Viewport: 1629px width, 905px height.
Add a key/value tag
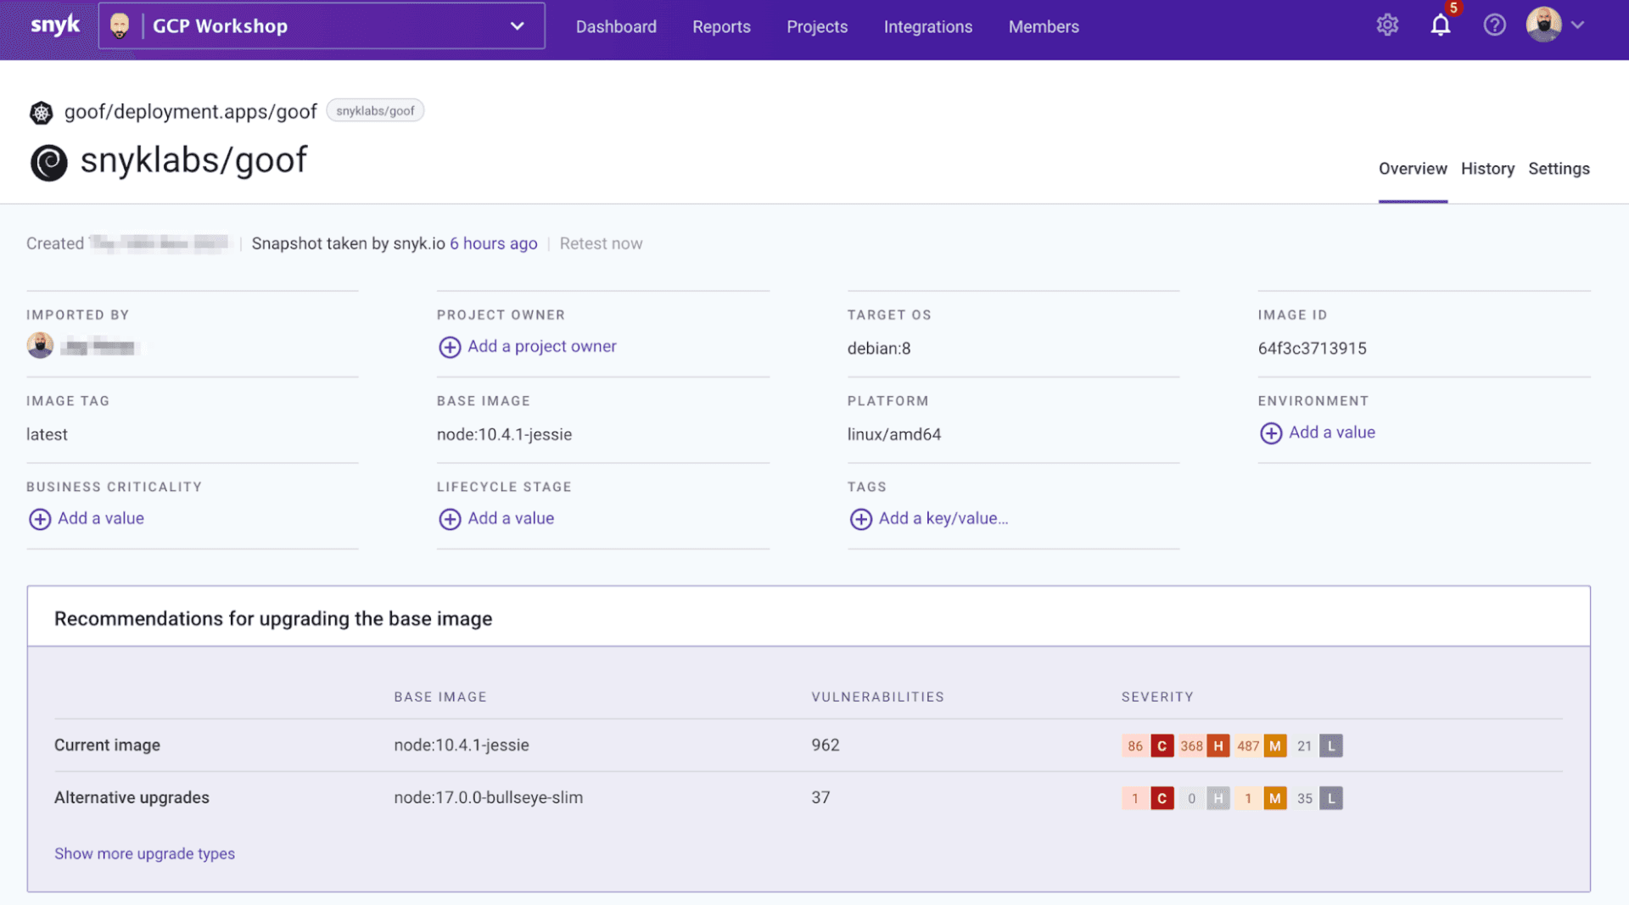click(943, 518)
